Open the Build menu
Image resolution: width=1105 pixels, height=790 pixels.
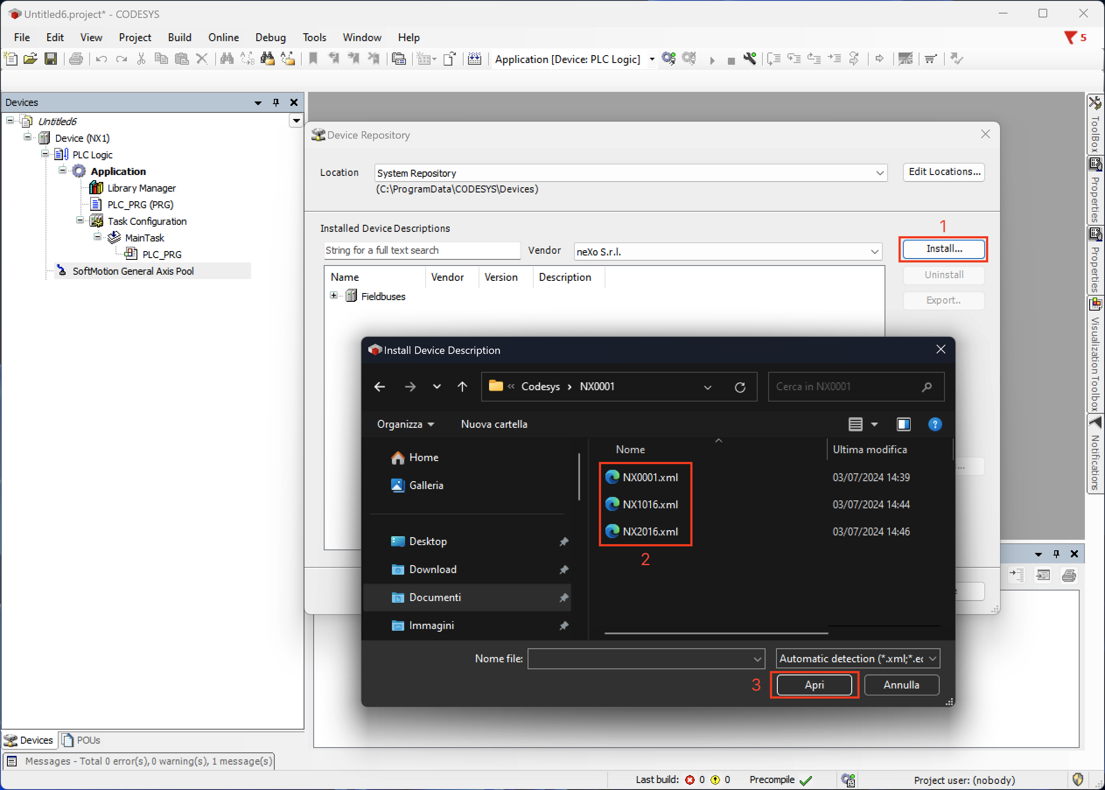coord(179,38)
